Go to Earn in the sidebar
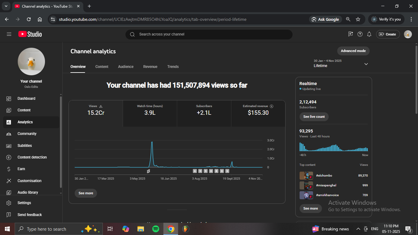The height and width of the screenshot is (235, 418). (21, 169)
